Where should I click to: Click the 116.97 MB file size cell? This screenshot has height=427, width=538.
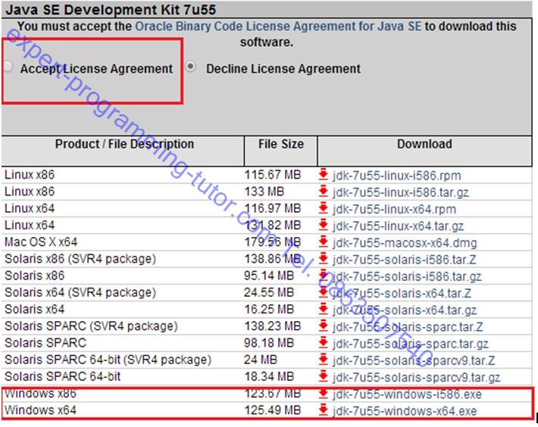273,208
